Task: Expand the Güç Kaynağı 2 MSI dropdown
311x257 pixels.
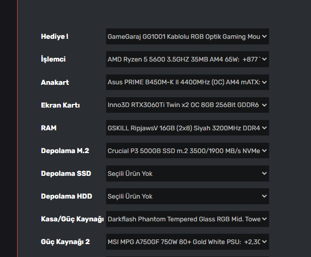Action: [x=187, y=241]
